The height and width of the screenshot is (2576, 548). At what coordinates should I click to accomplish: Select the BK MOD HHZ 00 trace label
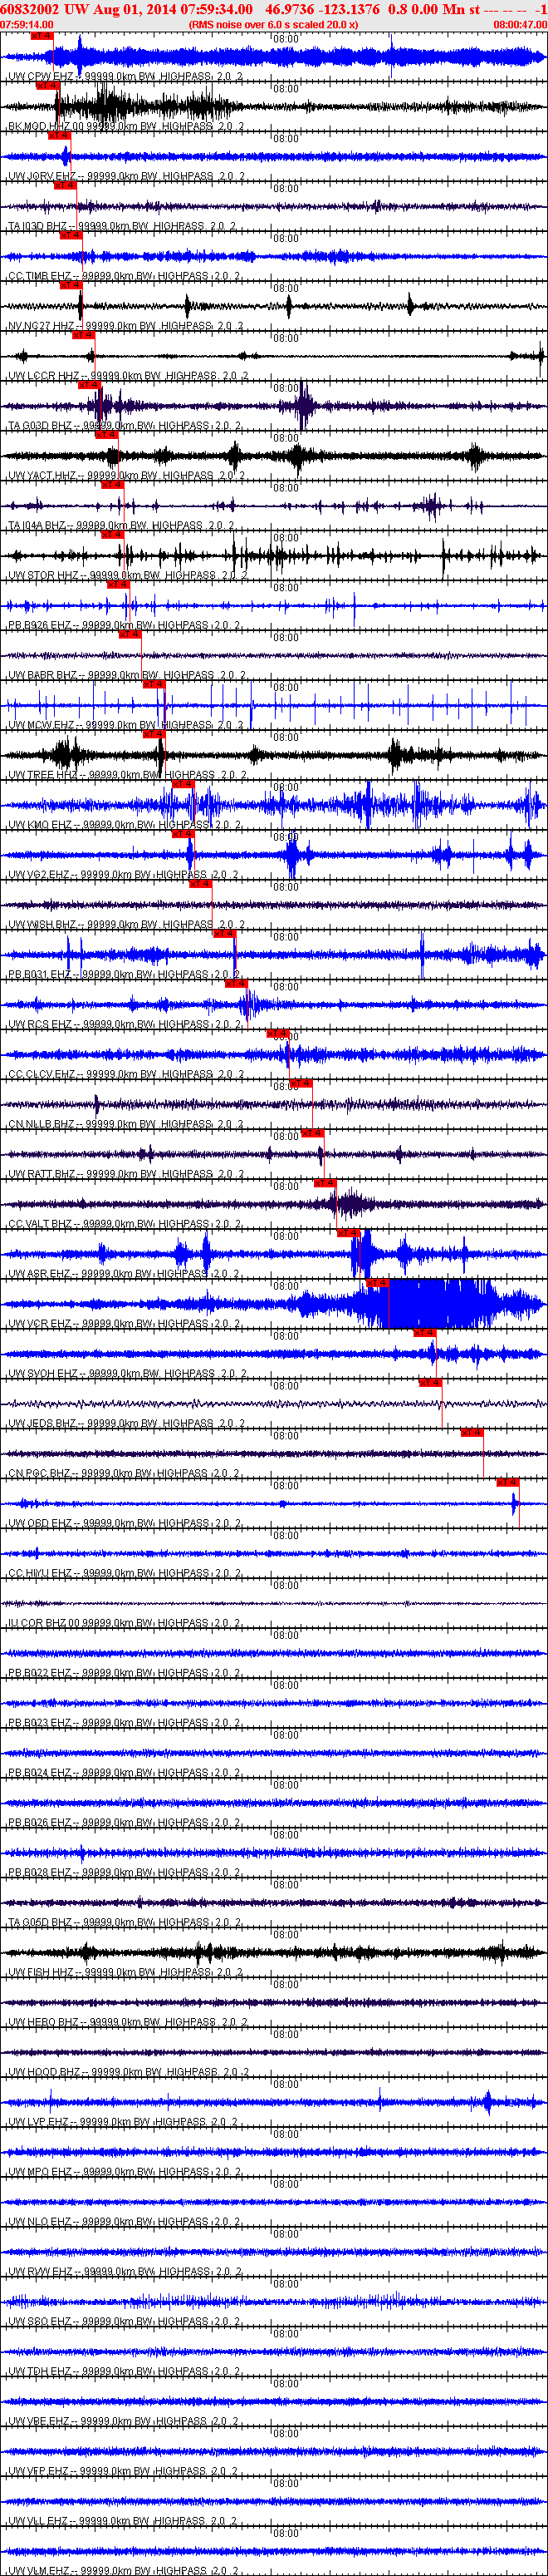[x=125, y=126]
